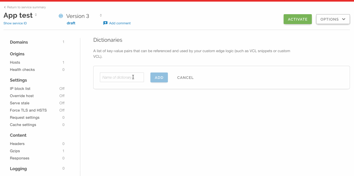
Task: Focus the Name of dictionary field
Action: click(x=122, y=77)
